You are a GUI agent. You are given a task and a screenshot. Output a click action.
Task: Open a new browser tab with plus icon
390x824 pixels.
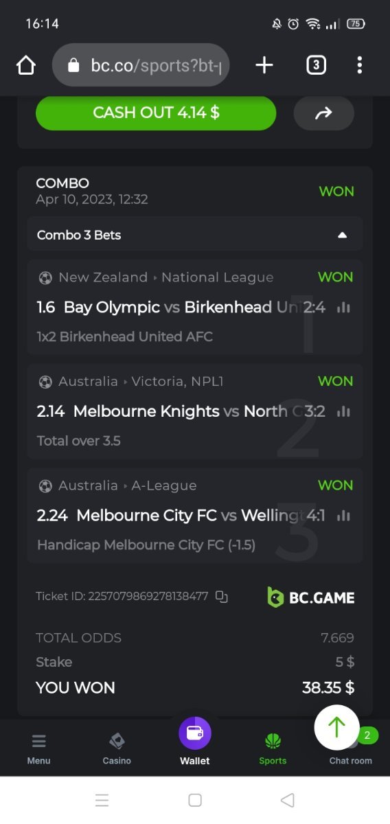[264, 65]
